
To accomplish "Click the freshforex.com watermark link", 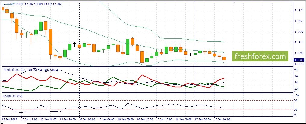I will click(x=260, y=56).
